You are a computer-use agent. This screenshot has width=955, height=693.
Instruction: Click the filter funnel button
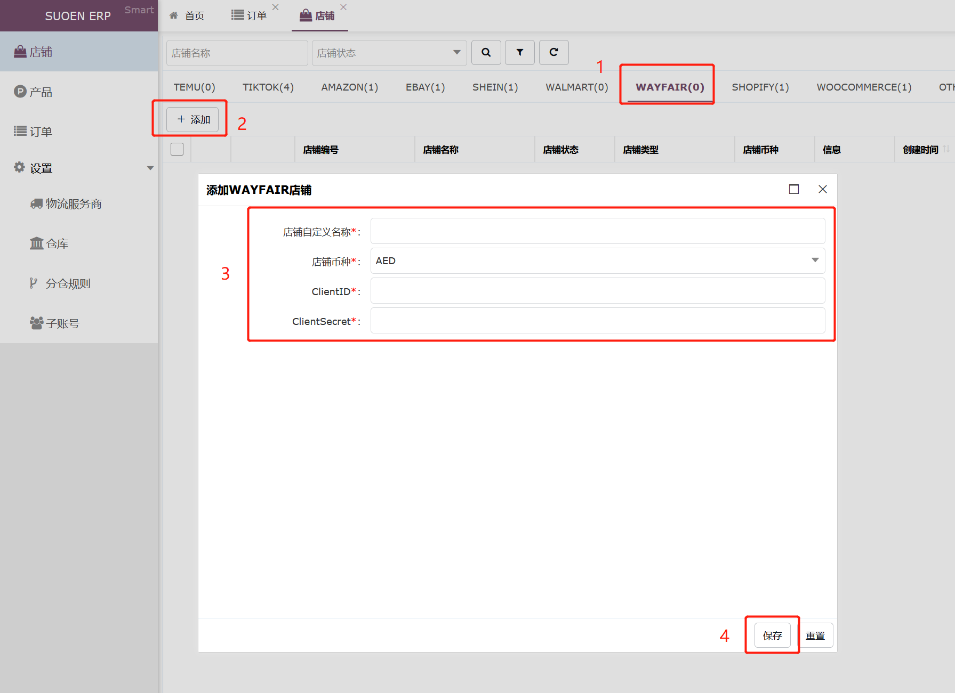coord(520,52)
